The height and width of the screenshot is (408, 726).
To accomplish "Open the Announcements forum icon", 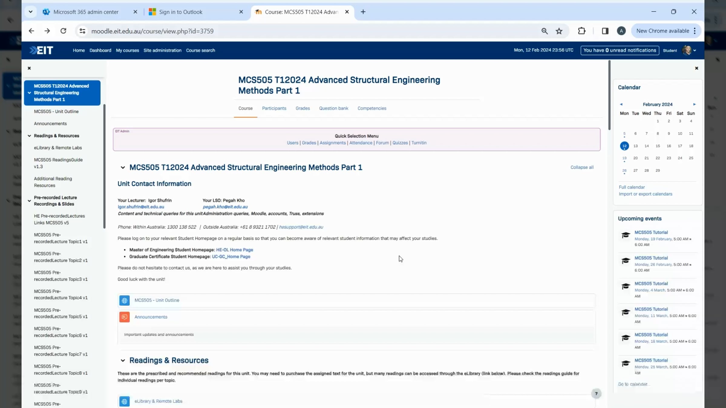I will 124,317.
